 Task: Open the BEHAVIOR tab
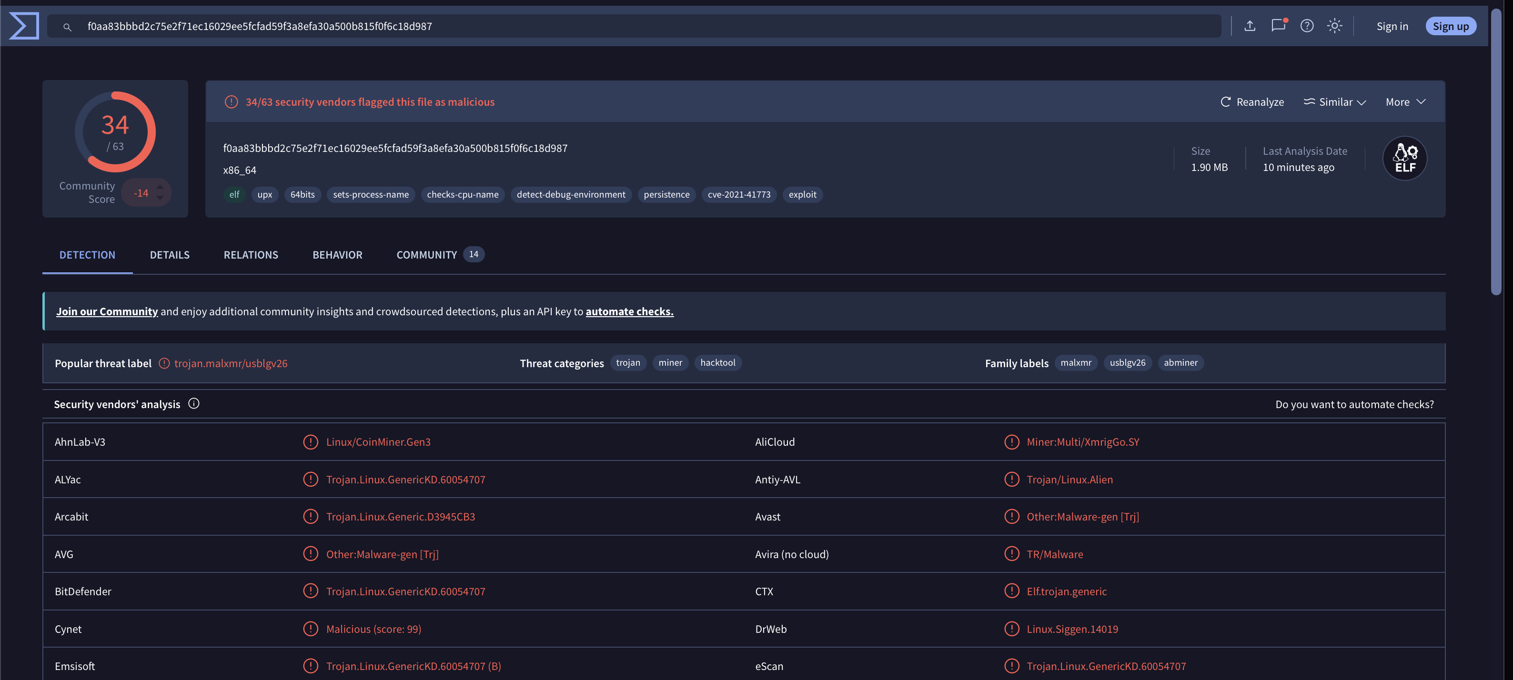[337, 255]
